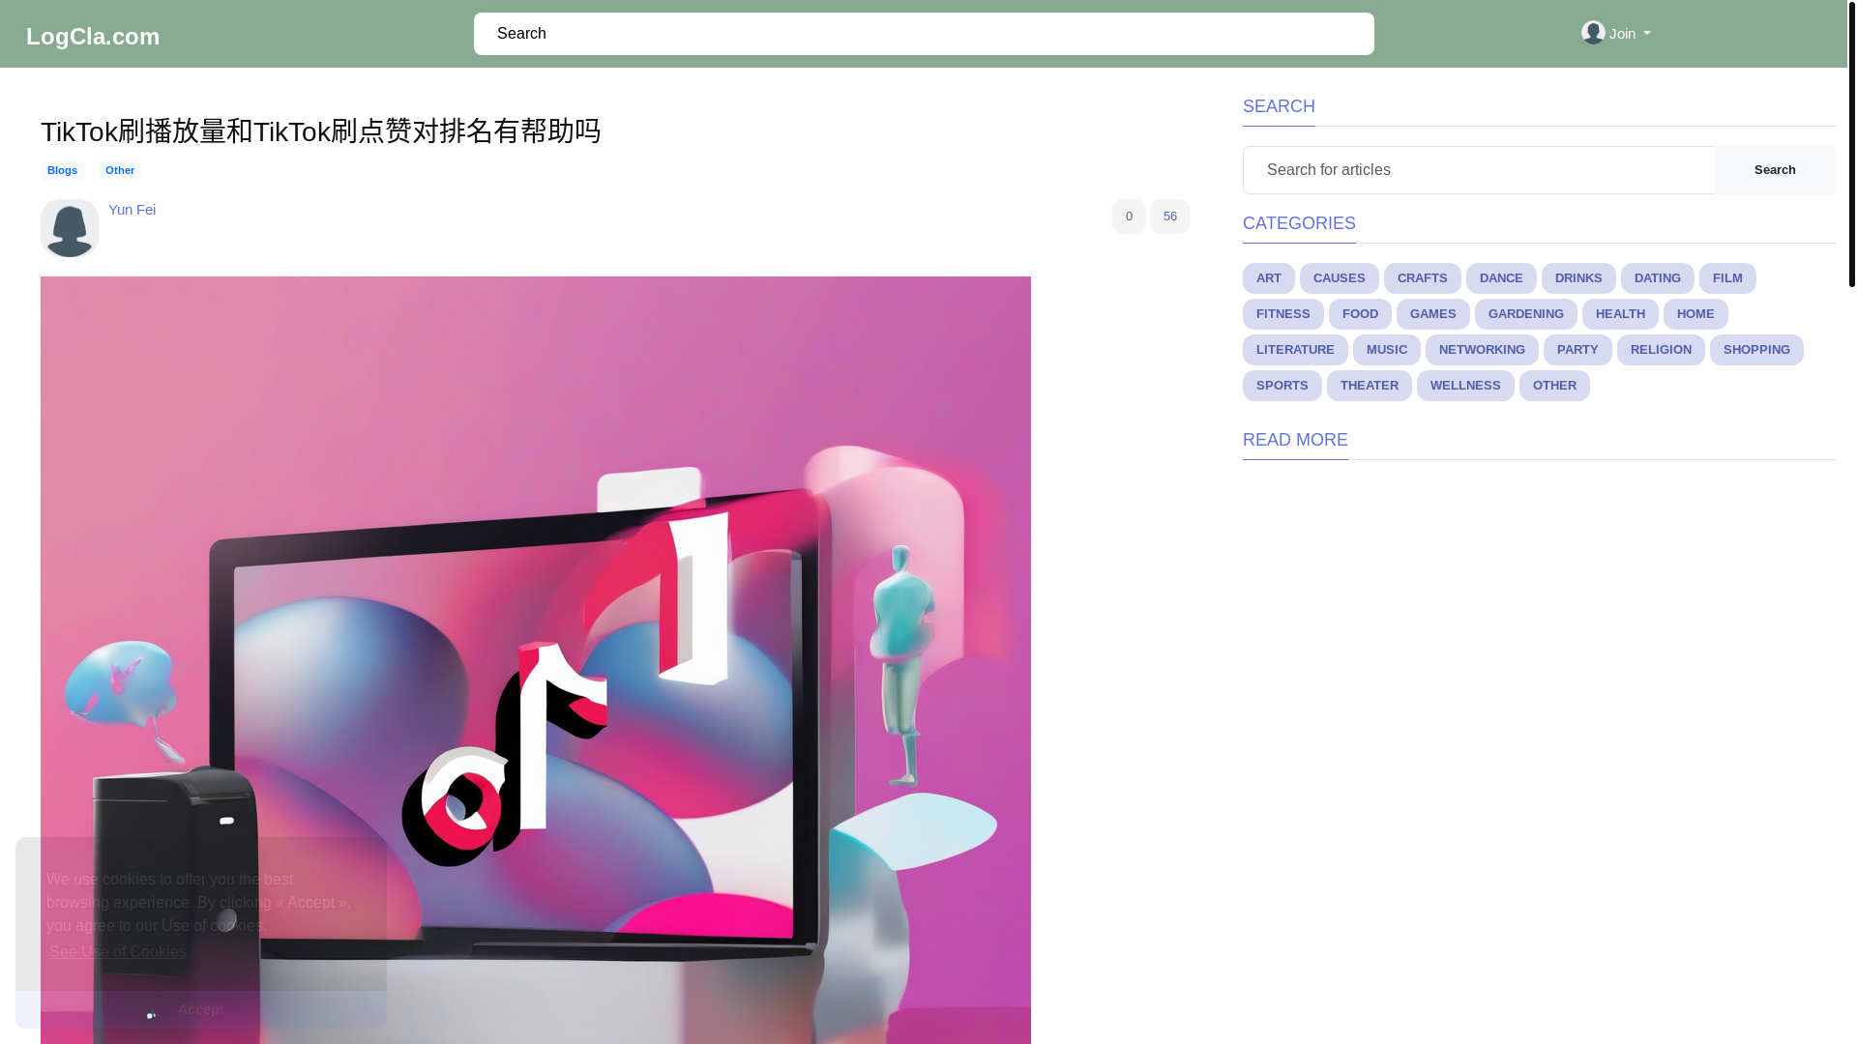Viewport: 1857px width, 1044px height.
Task: Open the Join dropdown menu
Action: 1629,34
